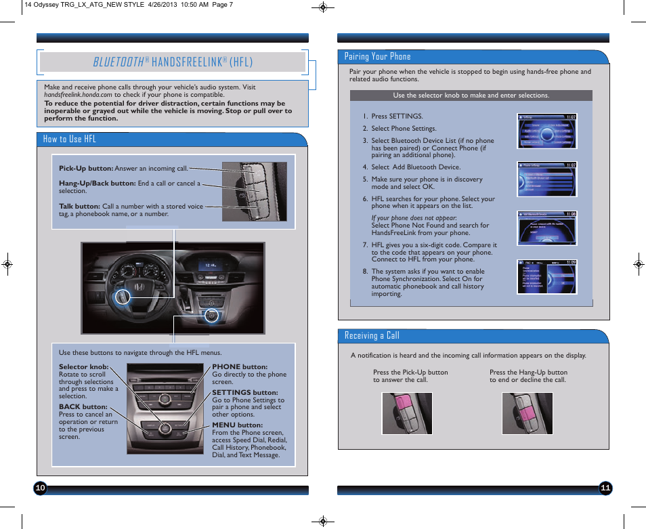Open the center console audio panel photo
This screenshot has height=529, width=646.
tap(165, 408)
